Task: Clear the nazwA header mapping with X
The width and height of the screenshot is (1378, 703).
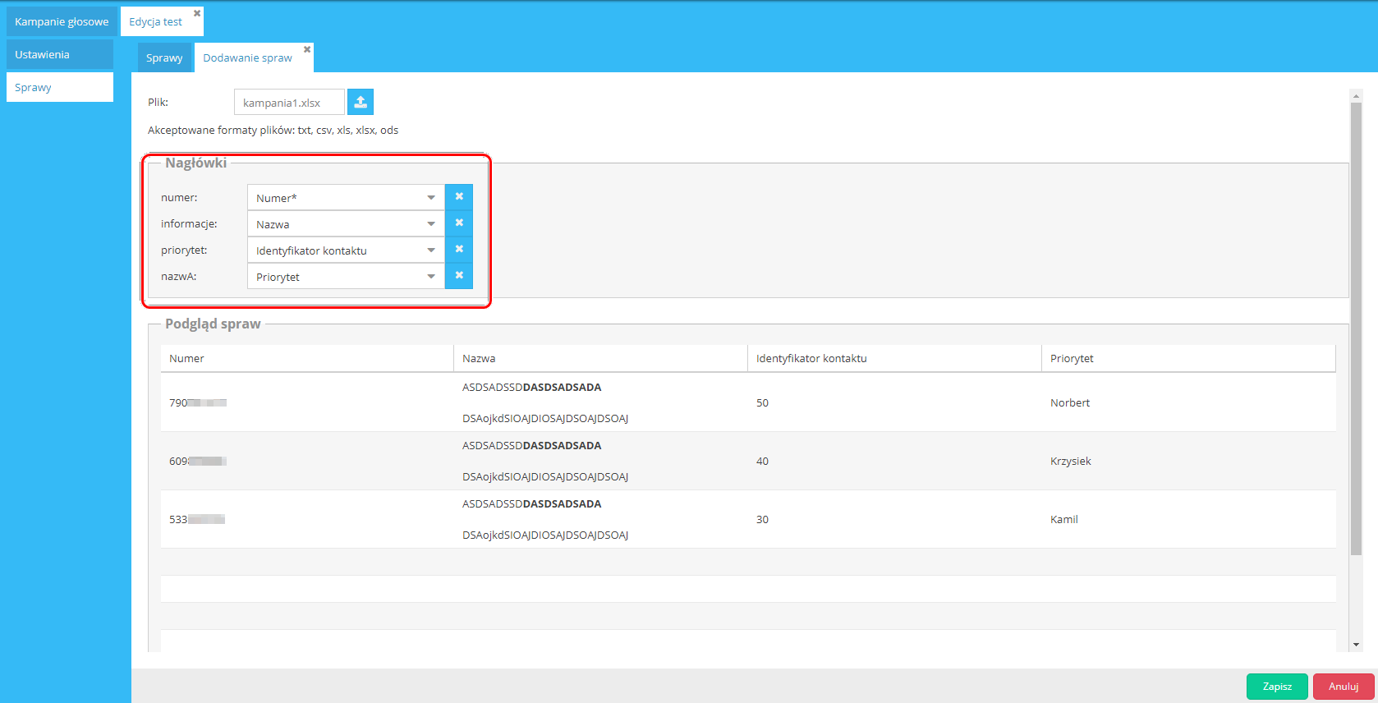Action: (x=459, y=276)
